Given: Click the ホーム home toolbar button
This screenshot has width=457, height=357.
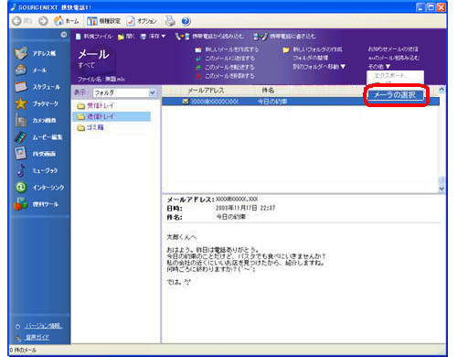Looking at the screenshot, I should pos(66,21).
